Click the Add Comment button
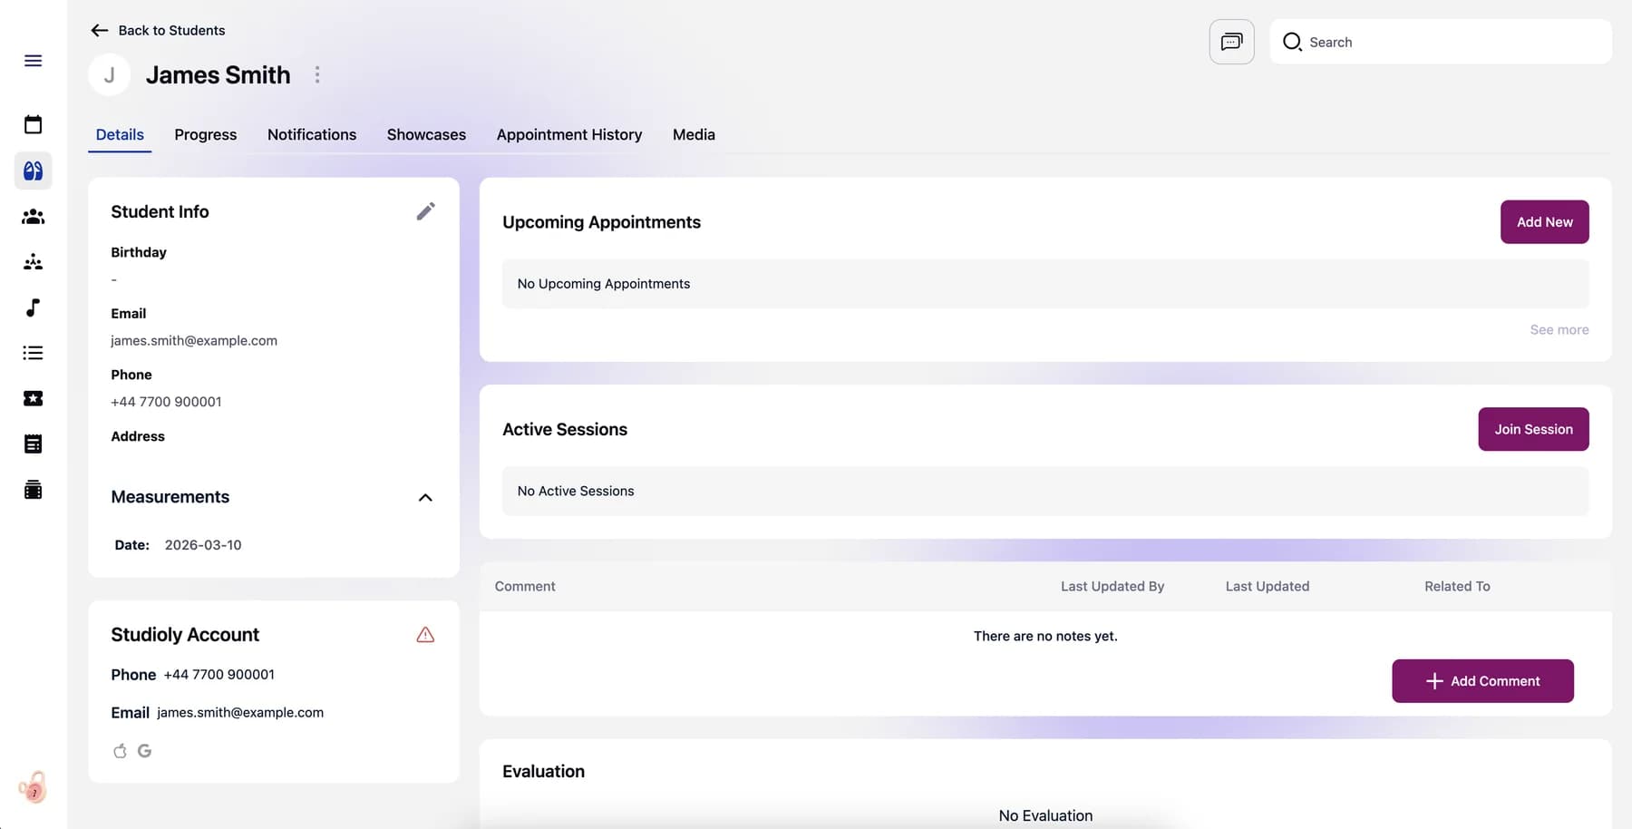Viewport: 1632px width, 829px height. (1482, 681)
